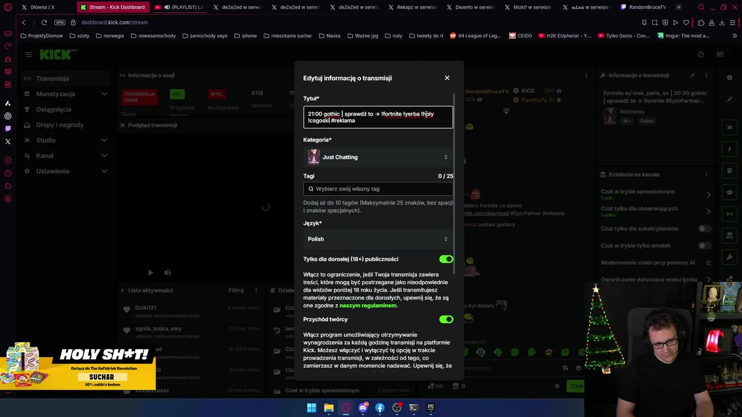Screen dimensions: 742x417
Task: Switch to the PLAYLIST YouTube tab
Action: tap(180, 8)
